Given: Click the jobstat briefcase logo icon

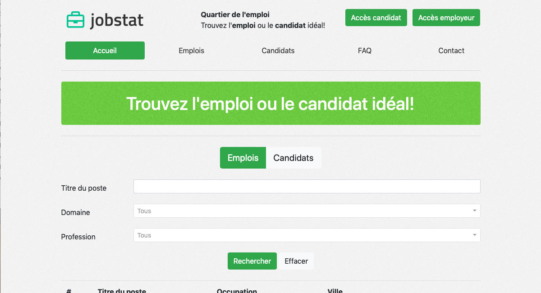Looking at the screenshot, I should click(x=76, y=19).
